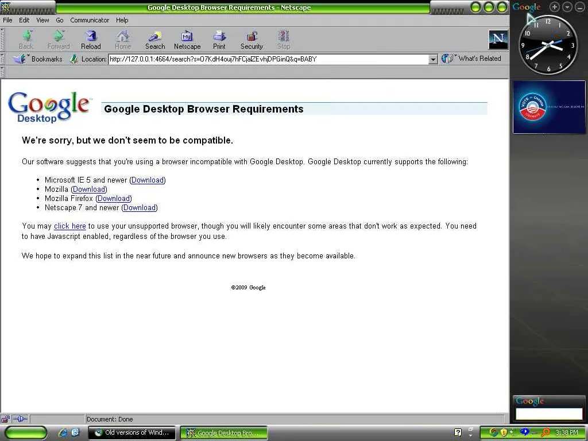Screen dimensions: 588x441
Task: Click the help question mark taskbar icon
Action: (x=458, y=433)
